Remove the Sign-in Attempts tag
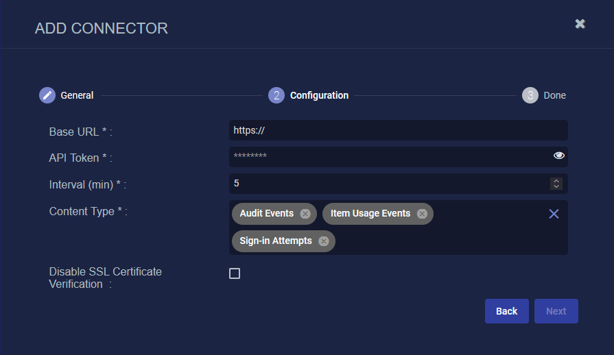The image size is (614, 355). pos(323,241)
